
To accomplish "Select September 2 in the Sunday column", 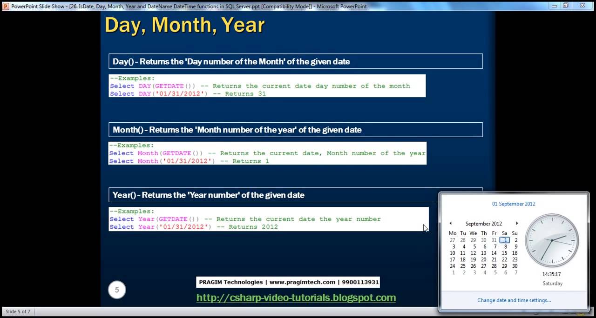I will [516, 240].
